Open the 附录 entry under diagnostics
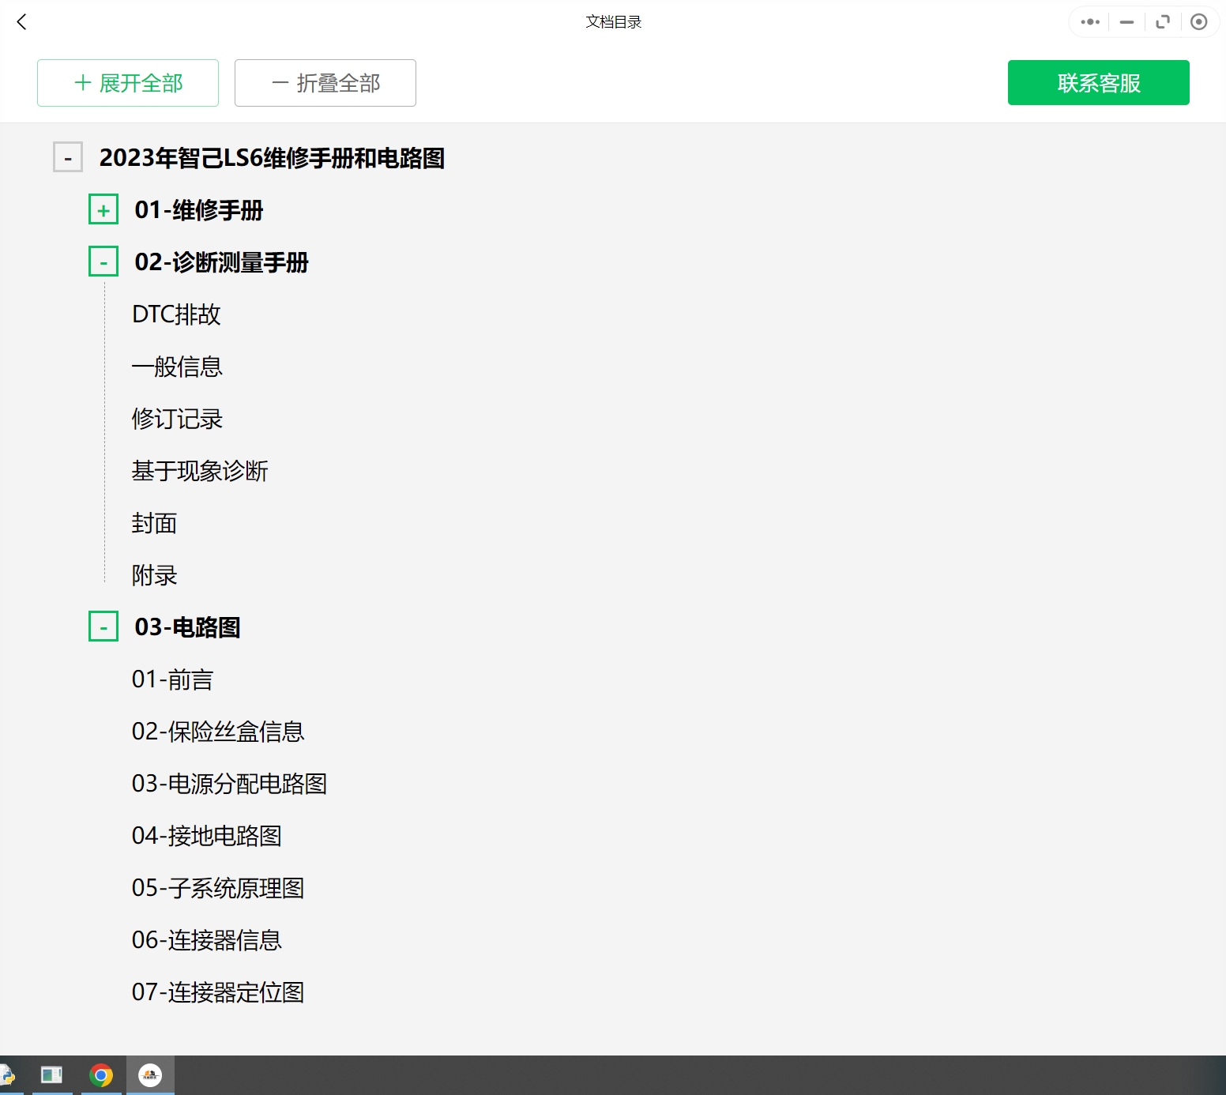 (154, 575)
